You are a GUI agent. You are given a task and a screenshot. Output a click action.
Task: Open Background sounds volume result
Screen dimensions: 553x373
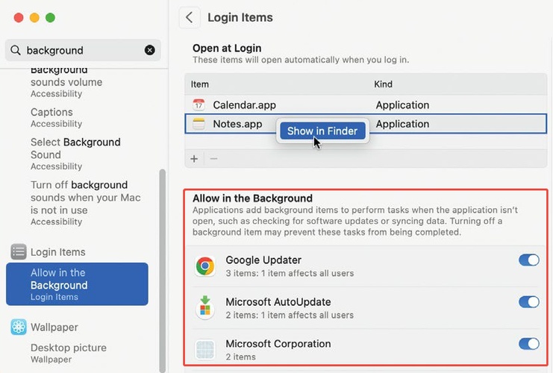coord(66,84)
